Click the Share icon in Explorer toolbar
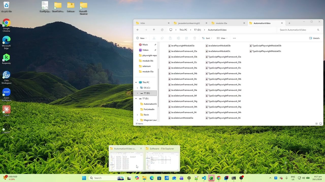325x182 pixels. pyautogui.click(x=186, y=38)
